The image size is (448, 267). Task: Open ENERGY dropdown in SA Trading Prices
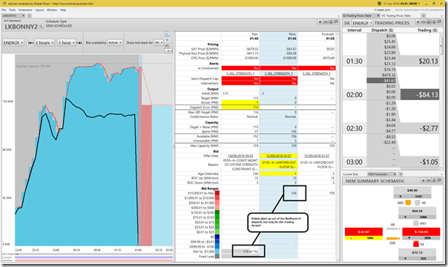(x=362, y=23)
